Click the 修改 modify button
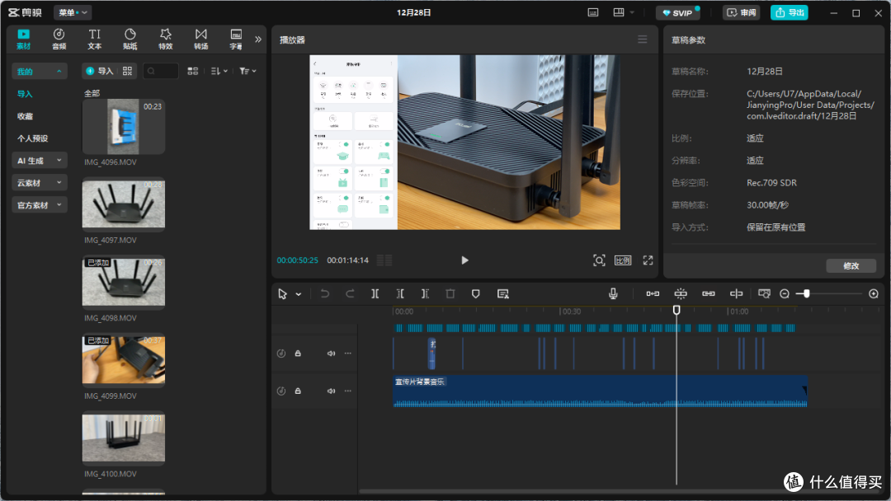 click(x=851, y=266)
